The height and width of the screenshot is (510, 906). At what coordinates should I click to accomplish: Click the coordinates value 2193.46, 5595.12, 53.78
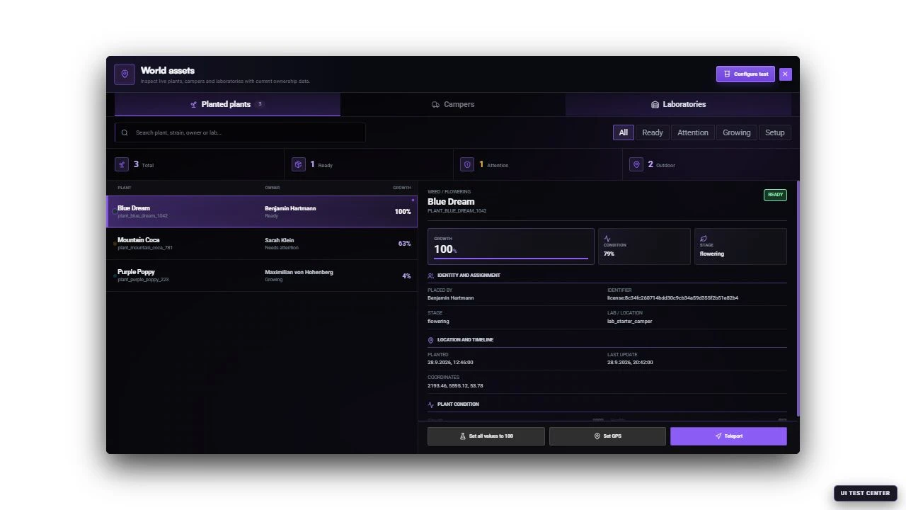tap(455, 386)
